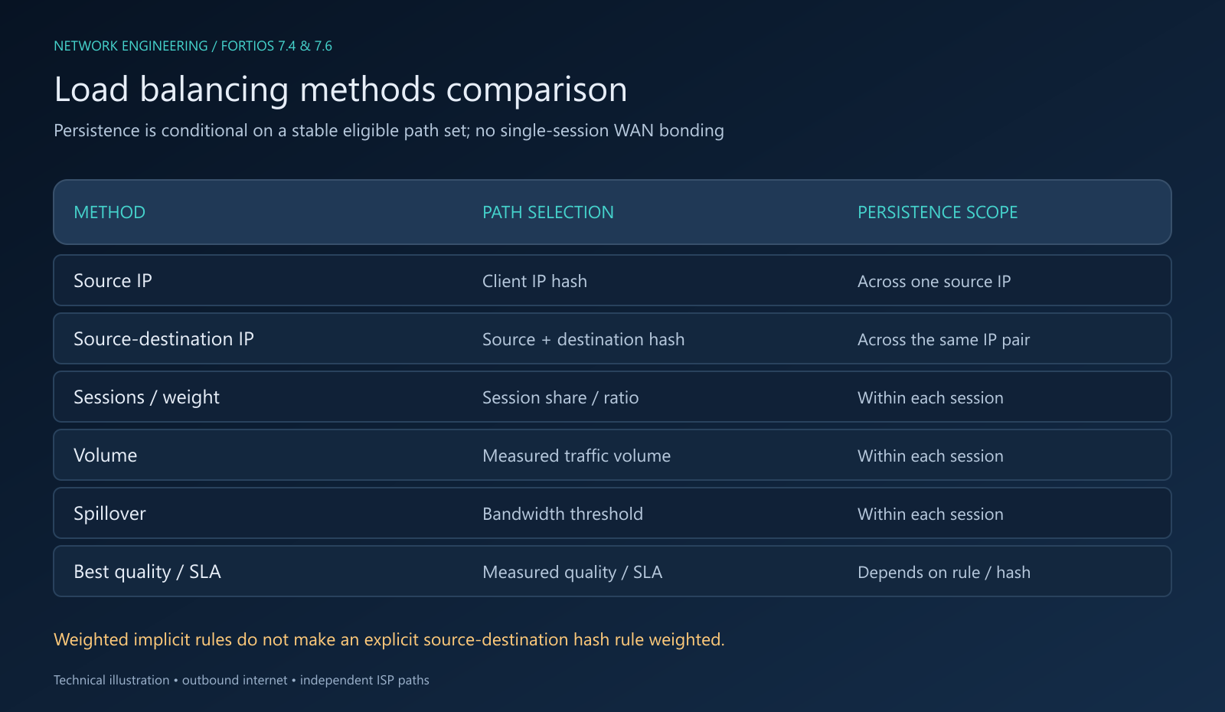1225x712 pixels.
Task: Click the 'Technical illustration' footer caption
Action: pos(241,680)
